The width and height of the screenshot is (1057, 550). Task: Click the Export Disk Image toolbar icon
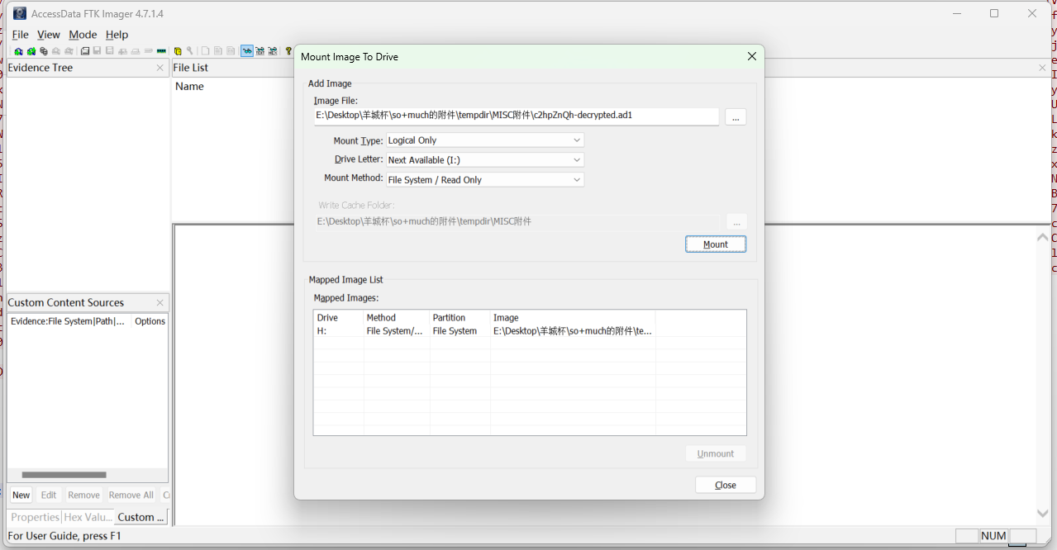pyautogui.click(x=97, y=51)
